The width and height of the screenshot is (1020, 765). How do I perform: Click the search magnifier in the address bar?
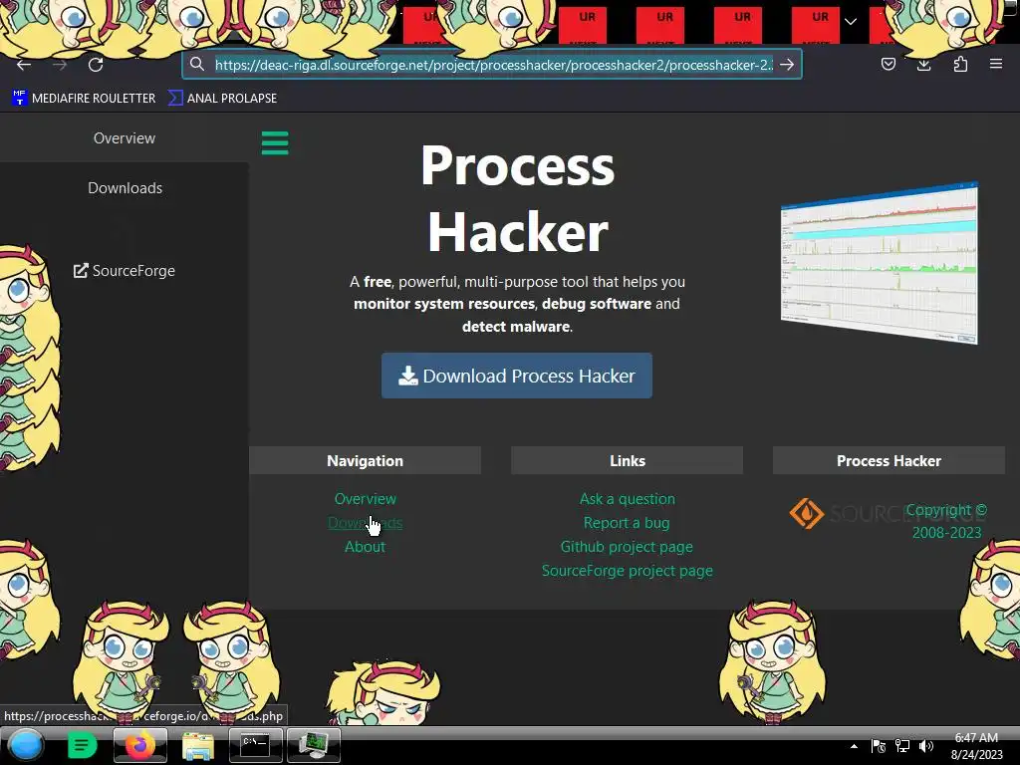click(197, 64)
